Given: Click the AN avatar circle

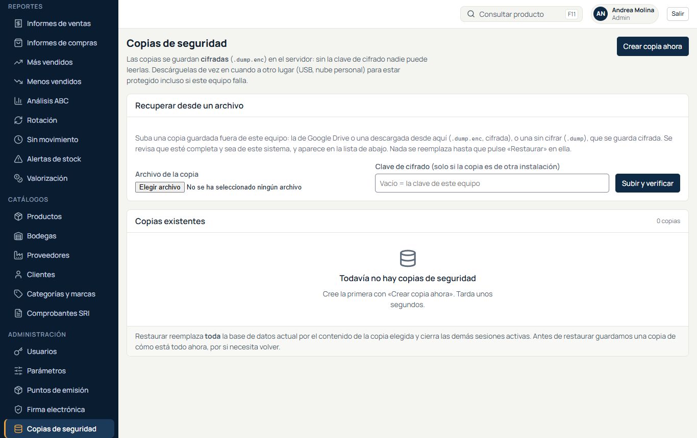Looking at the screenshot, I should 601,14.
